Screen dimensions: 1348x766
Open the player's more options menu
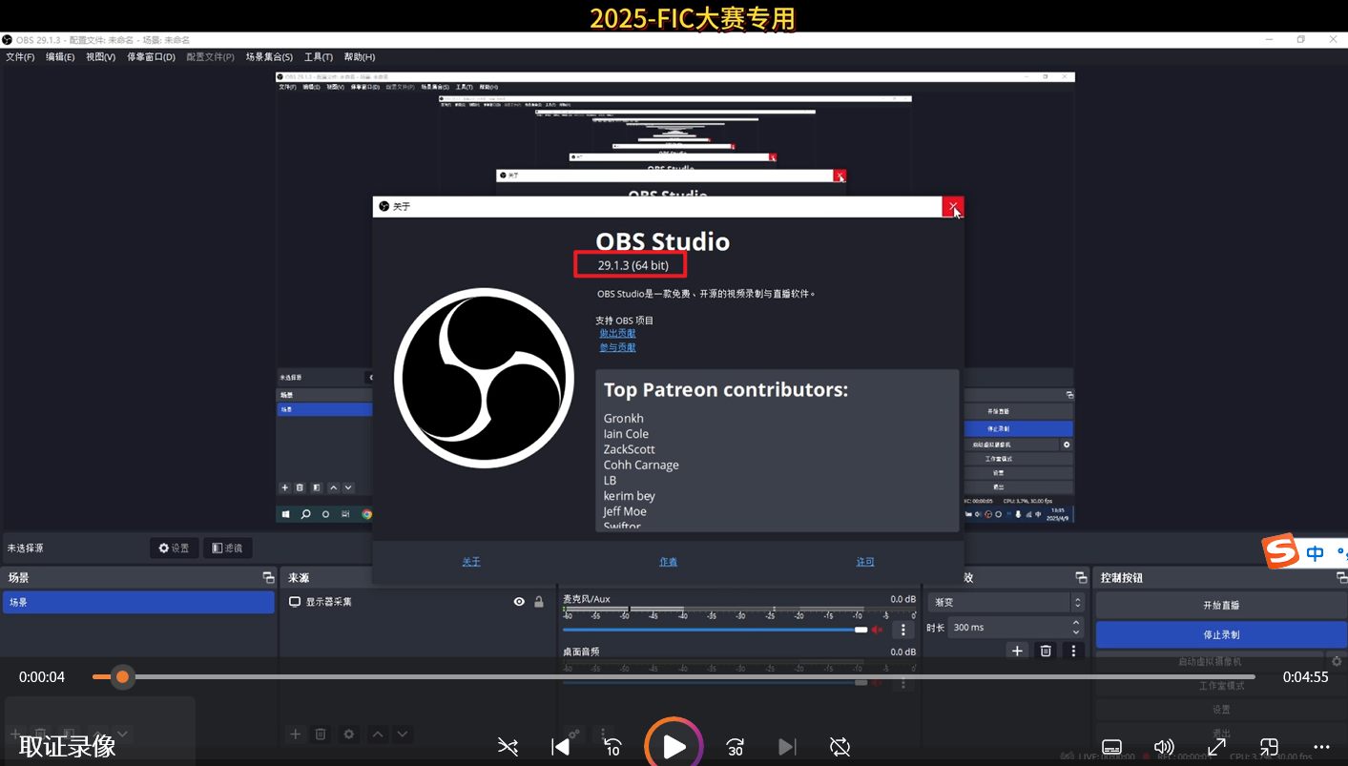click(1321, 747)
